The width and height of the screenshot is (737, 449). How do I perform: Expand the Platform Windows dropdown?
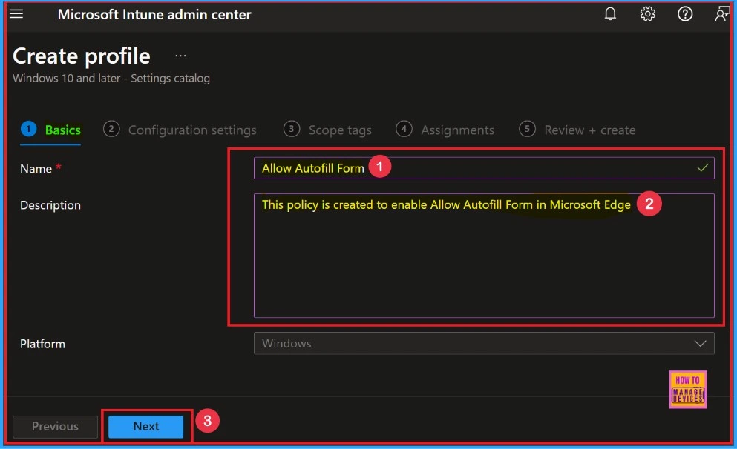484,344
